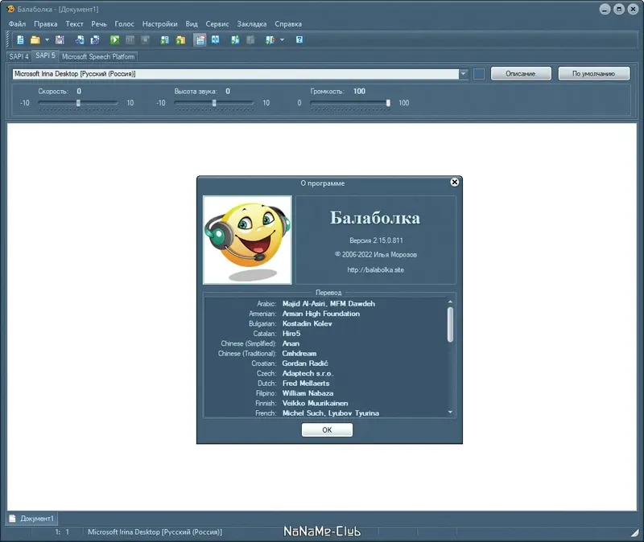Click the green Read Aloud play icon
Screen dimensions: 644x542
point(114,39)
